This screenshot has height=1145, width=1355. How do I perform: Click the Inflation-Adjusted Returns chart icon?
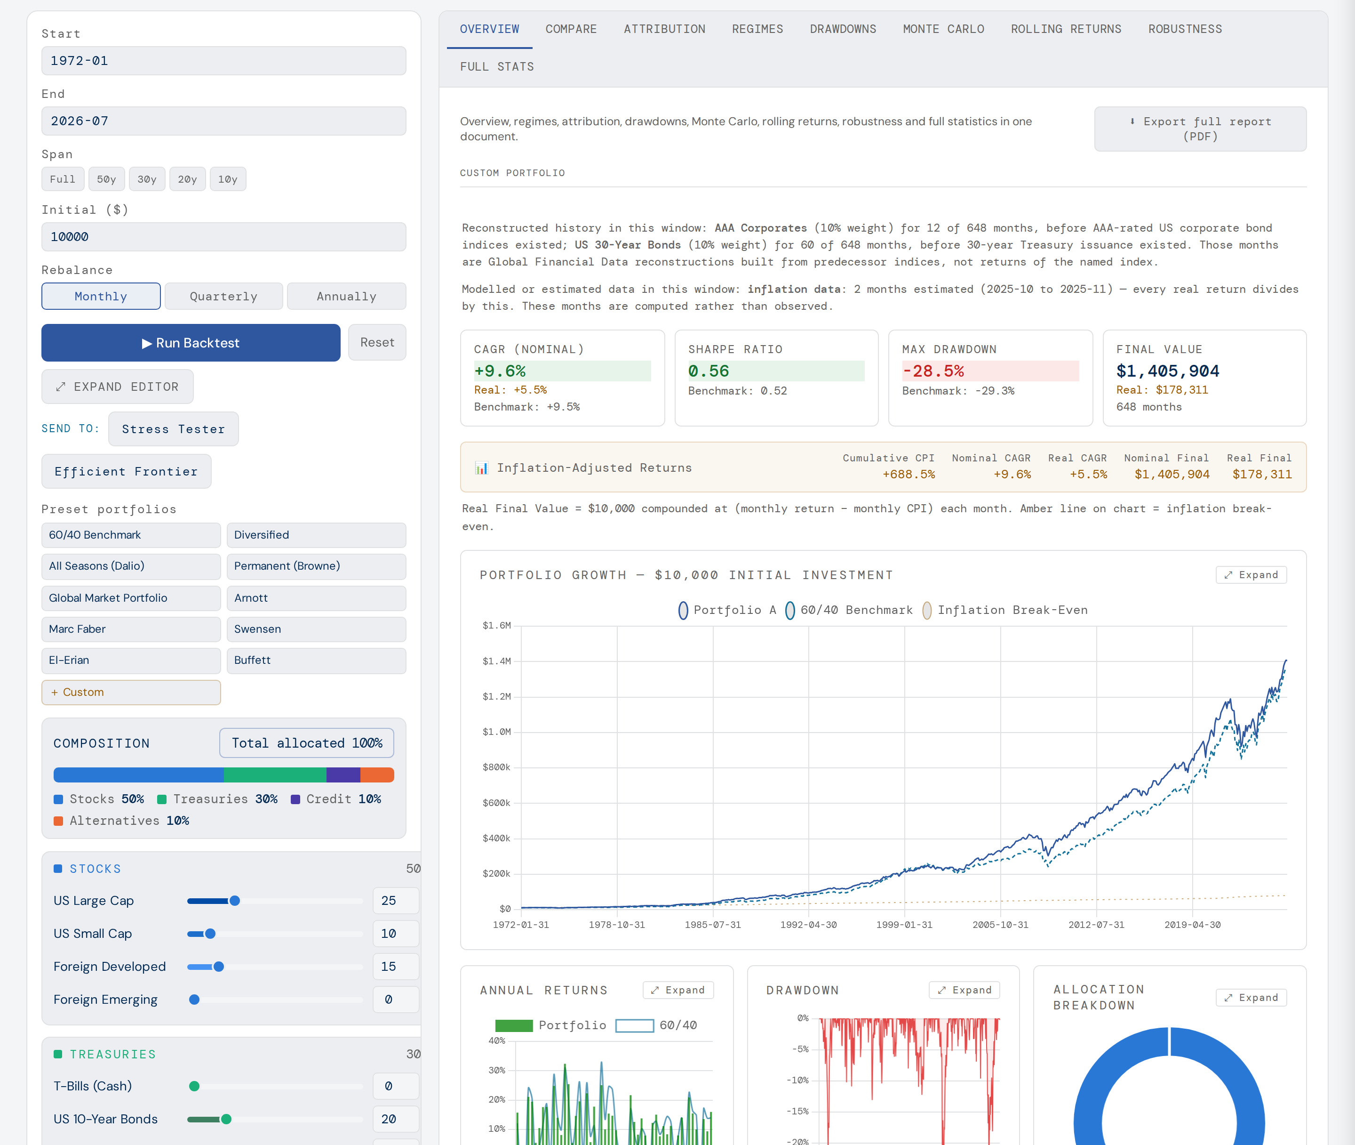coord(481,468)
